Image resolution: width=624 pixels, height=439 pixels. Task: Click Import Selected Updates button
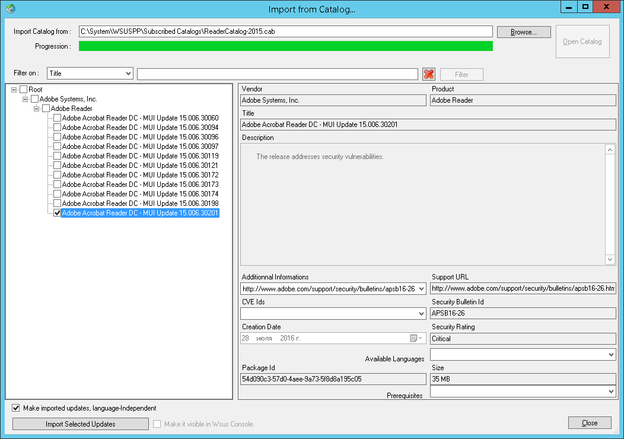81,424
